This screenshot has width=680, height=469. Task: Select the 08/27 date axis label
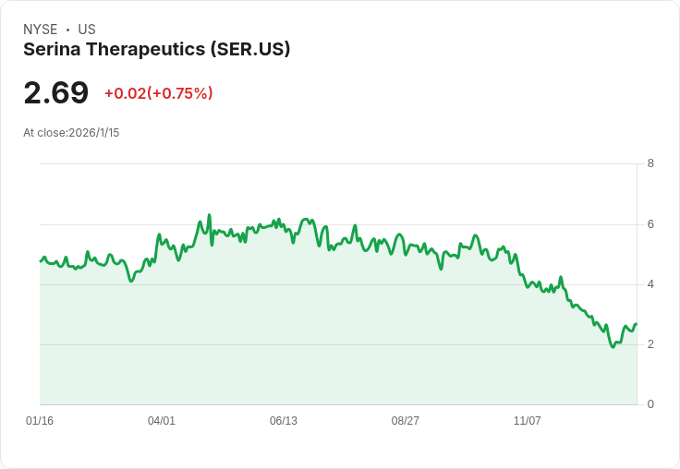click(x=405, y=420)
